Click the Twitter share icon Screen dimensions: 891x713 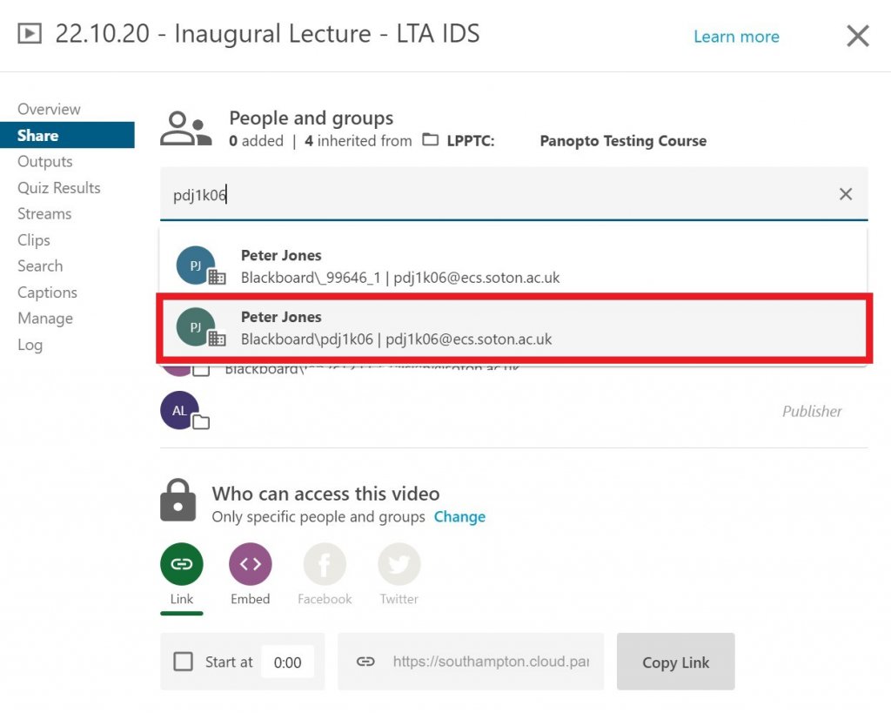399,564
